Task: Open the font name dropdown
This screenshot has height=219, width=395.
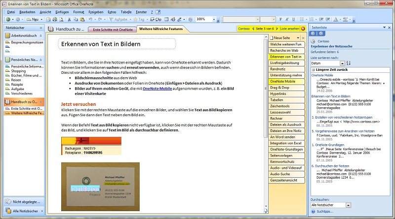Action: coord(257,19)
